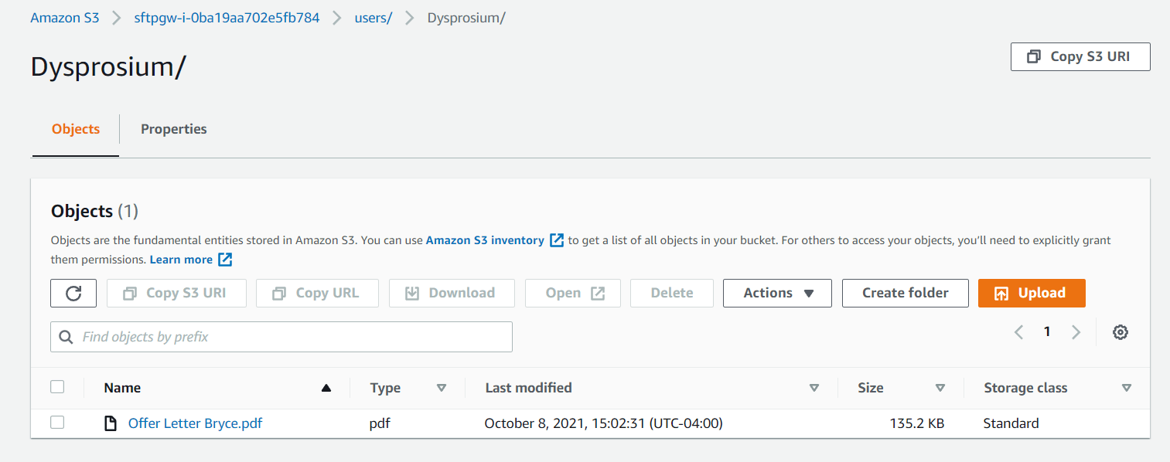Open the Amazon S3 inventory link
The height and width of the screenshot is (462, 1170).
click(486, 239)
